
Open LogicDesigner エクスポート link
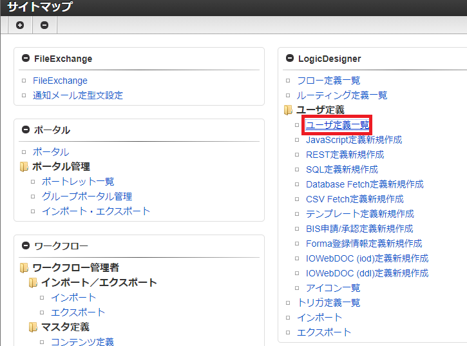coord(324,332)
